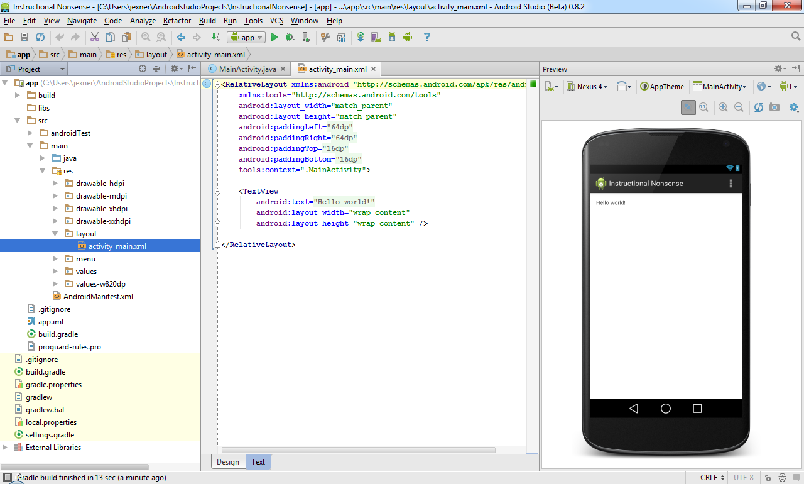The height and width of the screenshot is (484, 804).
Task: Toggle Zoom to Fit in preview
Action: 688,107
